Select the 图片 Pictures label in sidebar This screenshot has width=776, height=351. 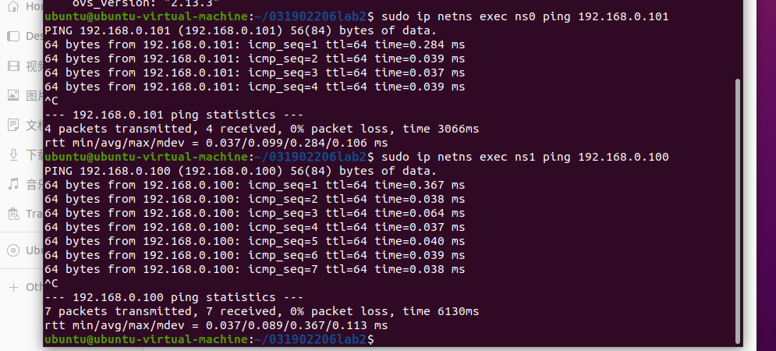(34, 96)
